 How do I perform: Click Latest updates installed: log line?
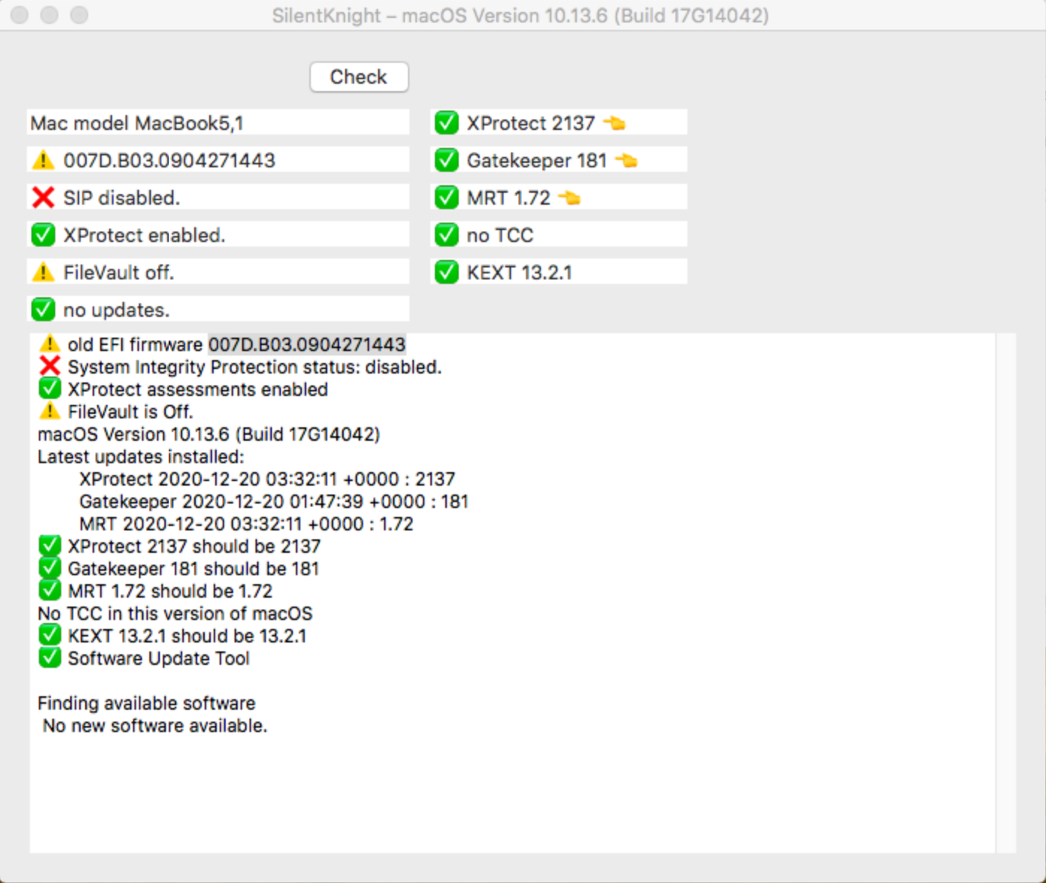click(140, 456)
